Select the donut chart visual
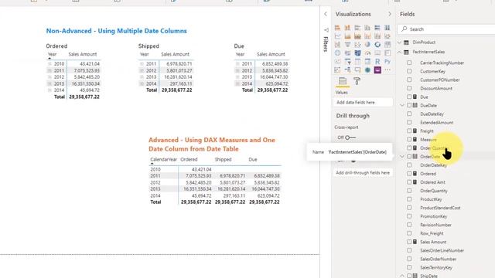495x278 pixels. click(377, 45)
